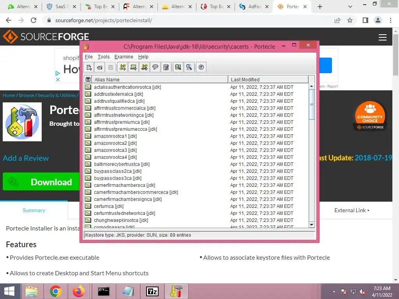Click the keystore list scroll-up arrow
This screenshot has height=299, width=399.
[x=311, y=86]
